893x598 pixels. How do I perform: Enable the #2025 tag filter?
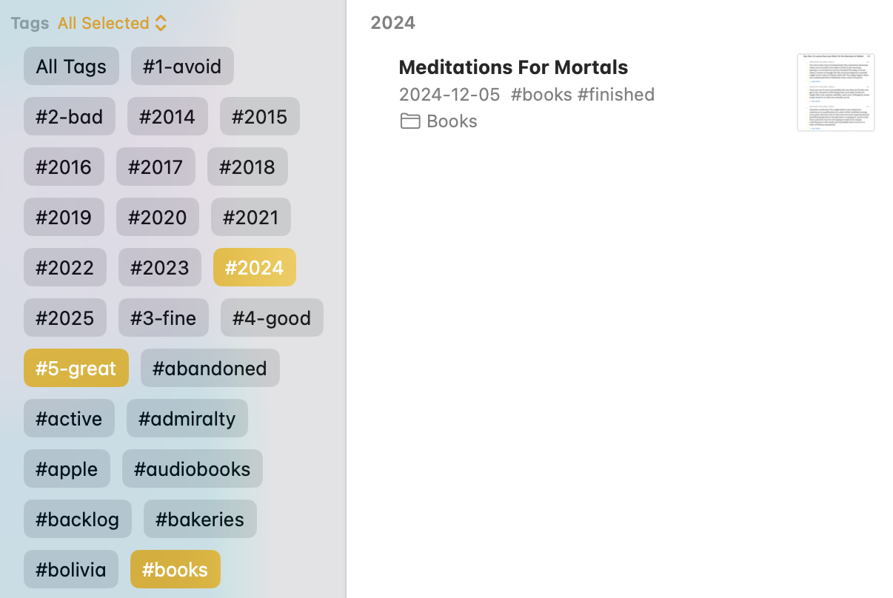click(x=64, y=318)
